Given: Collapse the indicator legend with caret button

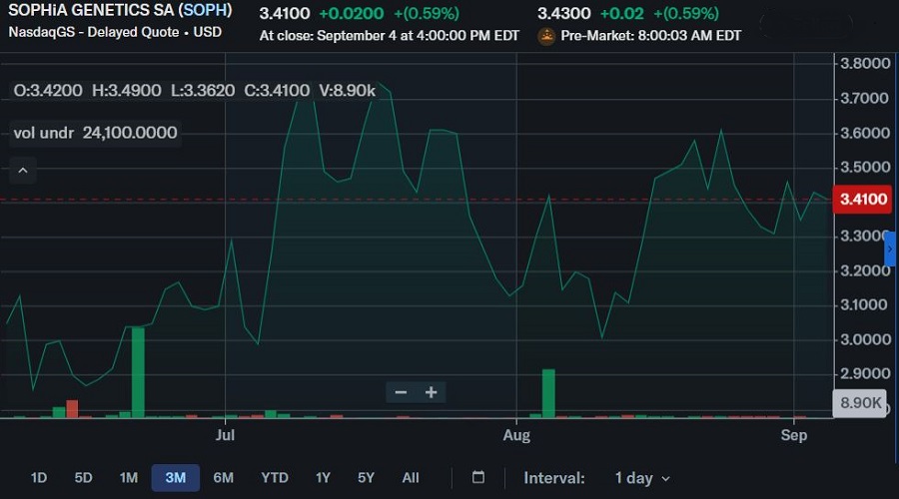Looking at the screenshot, I should pyautogui.click(x=23, y=171).
